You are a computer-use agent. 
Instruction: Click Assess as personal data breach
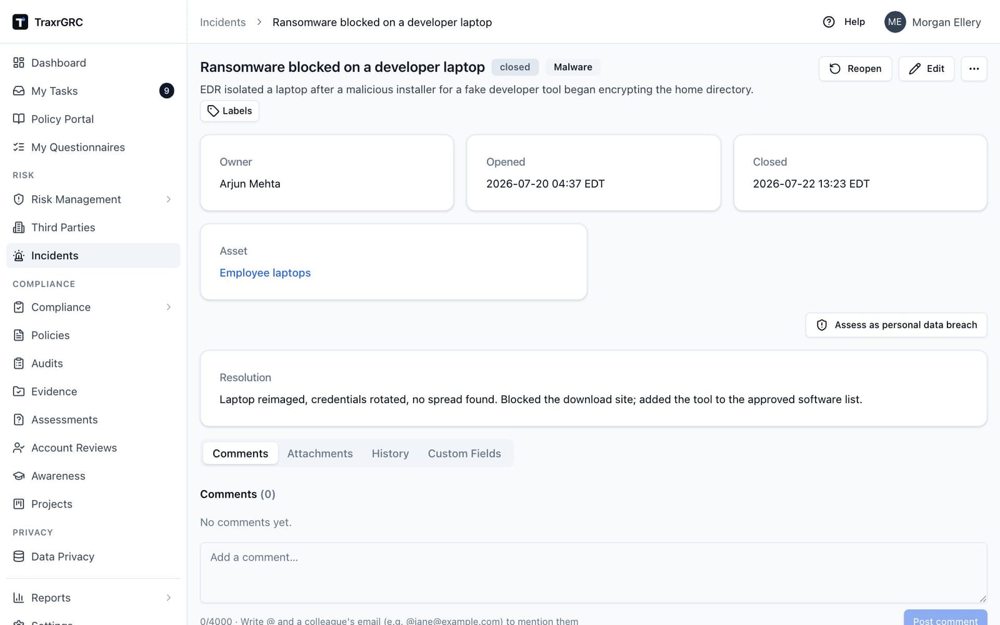click(896, 325)
